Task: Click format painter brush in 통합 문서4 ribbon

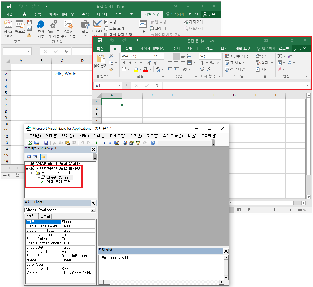Action: pyautogui.click(x=111, y=69)
